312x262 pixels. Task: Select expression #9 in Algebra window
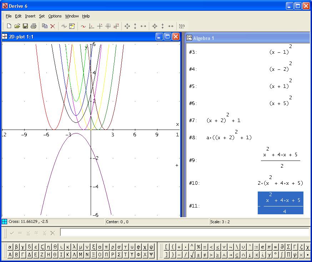pos(280,160)
